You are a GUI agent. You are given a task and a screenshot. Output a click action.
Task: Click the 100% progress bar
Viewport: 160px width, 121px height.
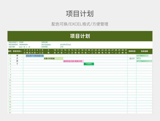pos(144,61)
